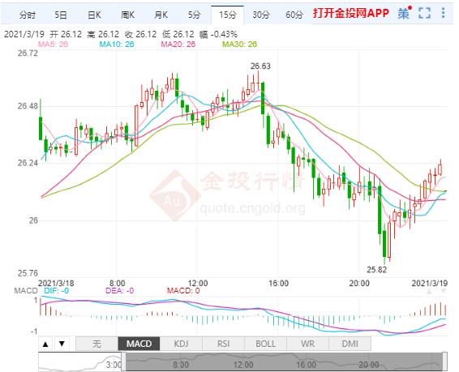Click the 2021/3/18 date axis label

point(56,283)
